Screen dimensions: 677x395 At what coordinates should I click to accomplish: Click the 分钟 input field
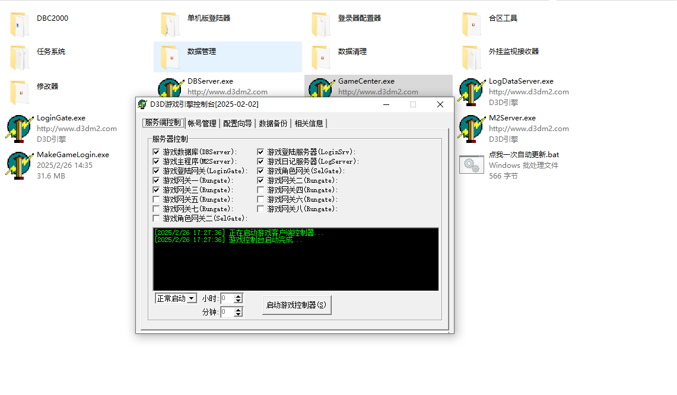coord(227,312)
